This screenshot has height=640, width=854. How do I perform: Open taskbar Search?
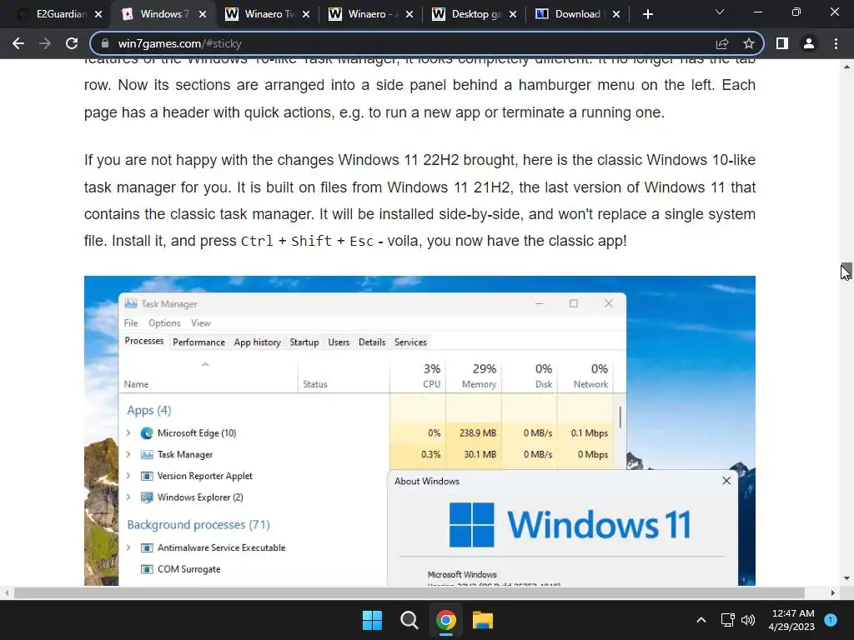click(x=409, y=620)
